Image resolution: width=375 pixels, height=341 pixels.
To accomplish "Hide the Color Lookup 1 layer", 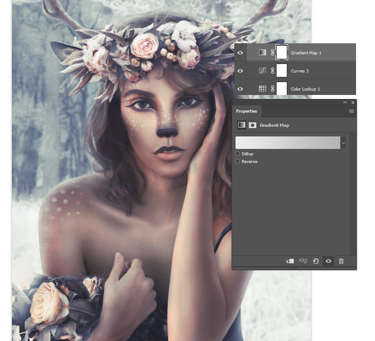I will [x=240, y=89].
